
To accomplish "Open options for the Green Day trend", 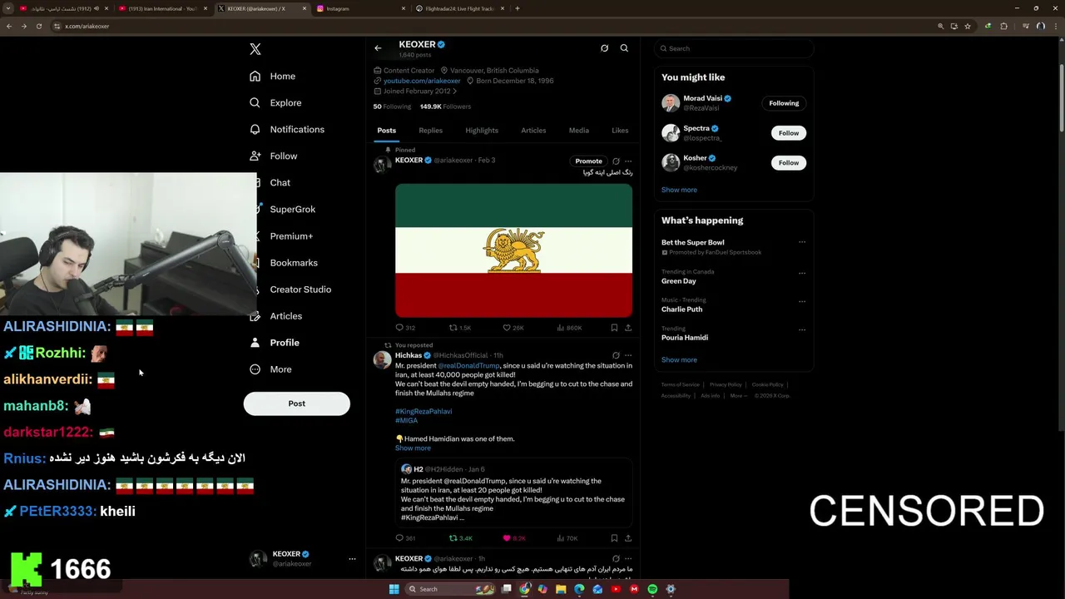I will [802, 273].
